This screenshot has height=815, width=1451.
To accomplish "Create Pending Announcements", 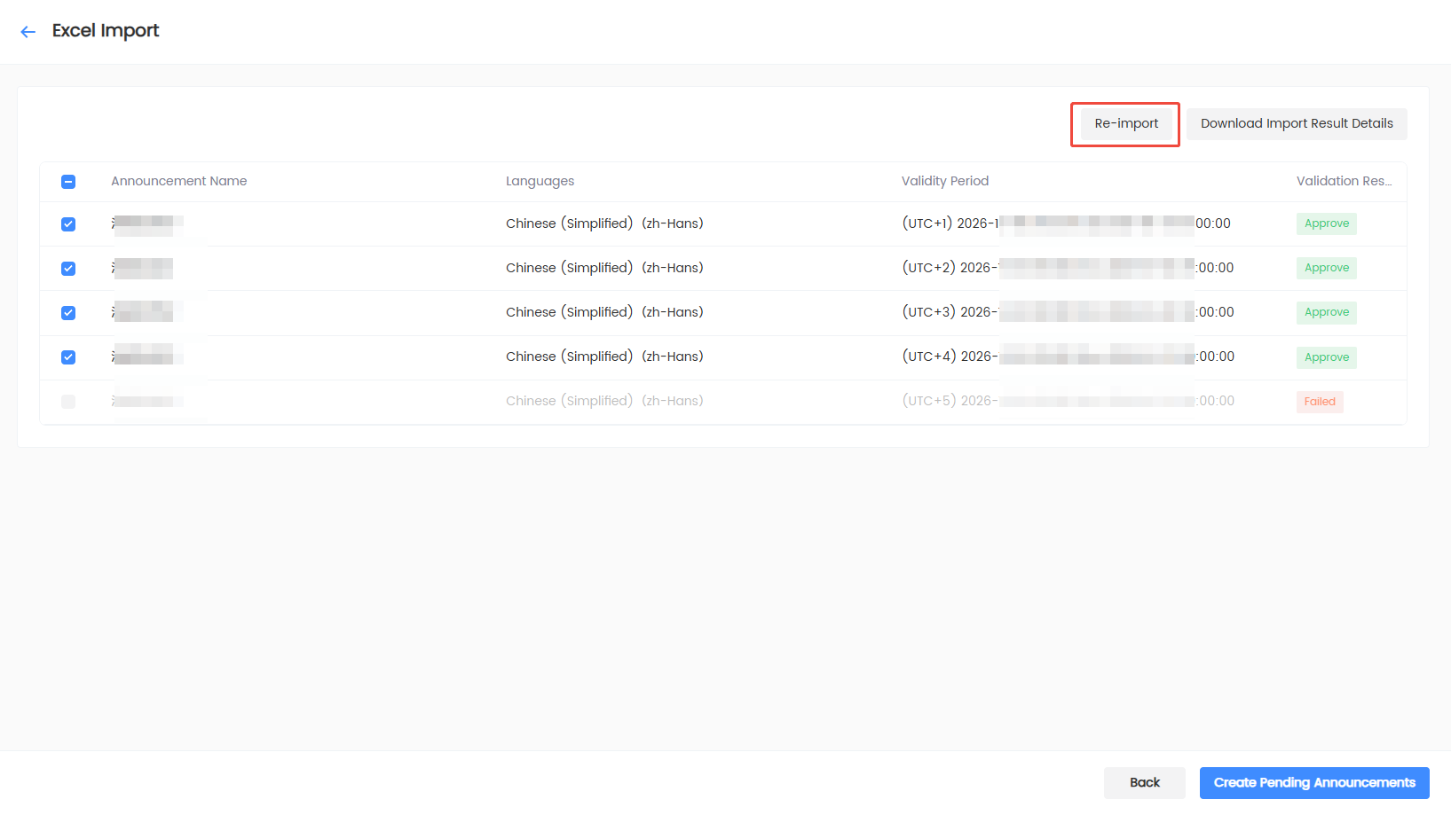I will tap(1314, 782).
